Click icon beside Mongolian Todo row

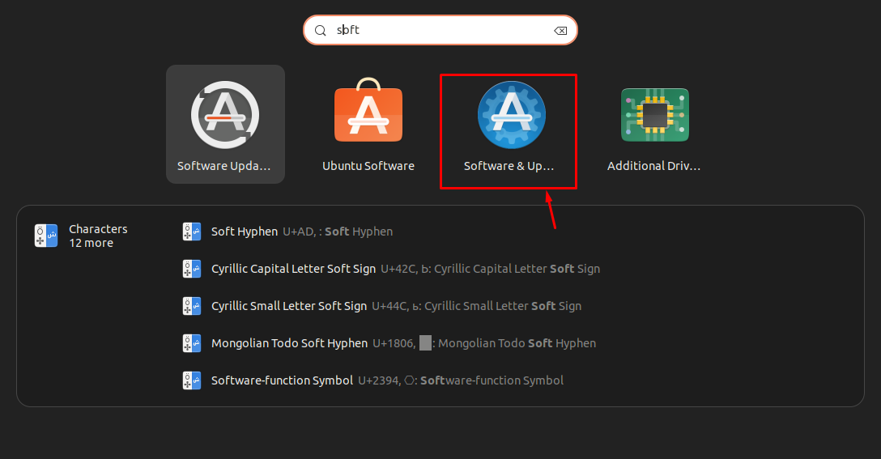[x=192, y=342]
